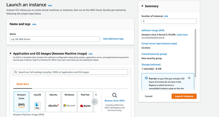The width and height of the screenshot is (219, 117).
Task: Click the Free tier info circle icon
Action: [146, 78]
